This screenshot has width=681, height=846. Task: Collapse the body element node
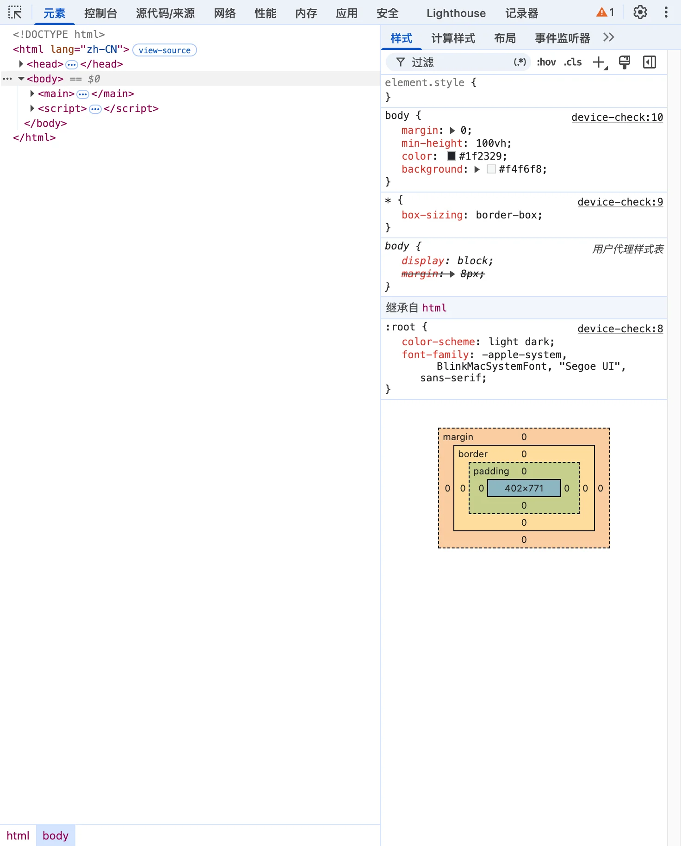click(x=21, y=79)
